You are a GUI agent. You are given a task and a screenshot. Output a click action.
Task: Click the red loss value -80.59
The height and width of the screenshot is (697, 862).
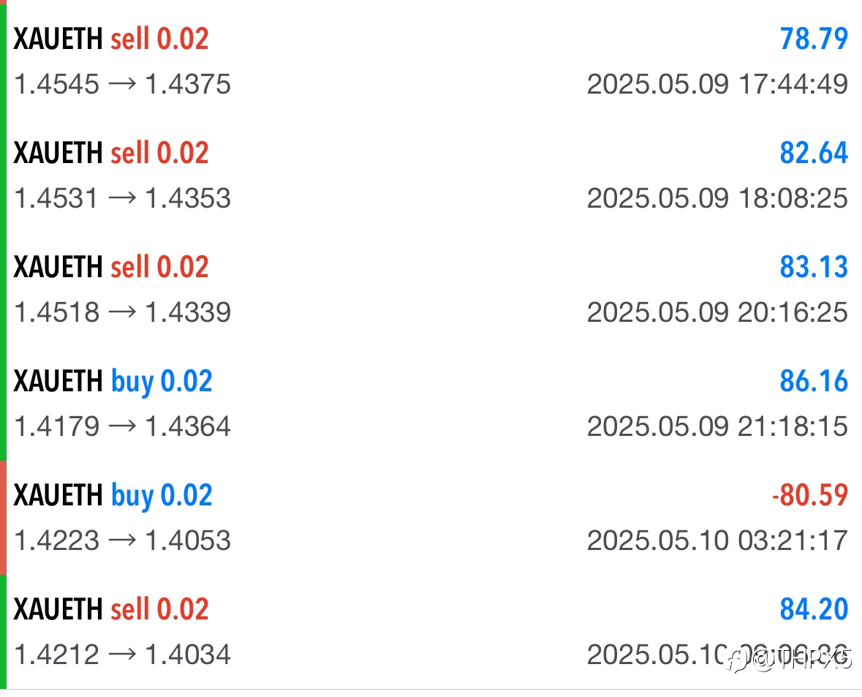pyautogui.click(x=810, y=495)
